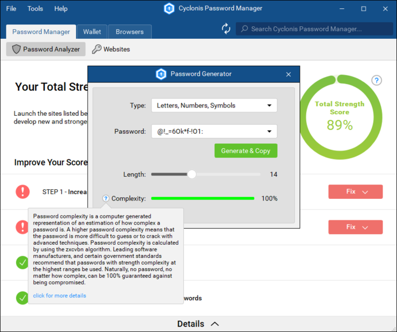This screenshot has height=332, width=397.
Task: Expand the Fix button for STEP 1
Action: click(355, 192)
